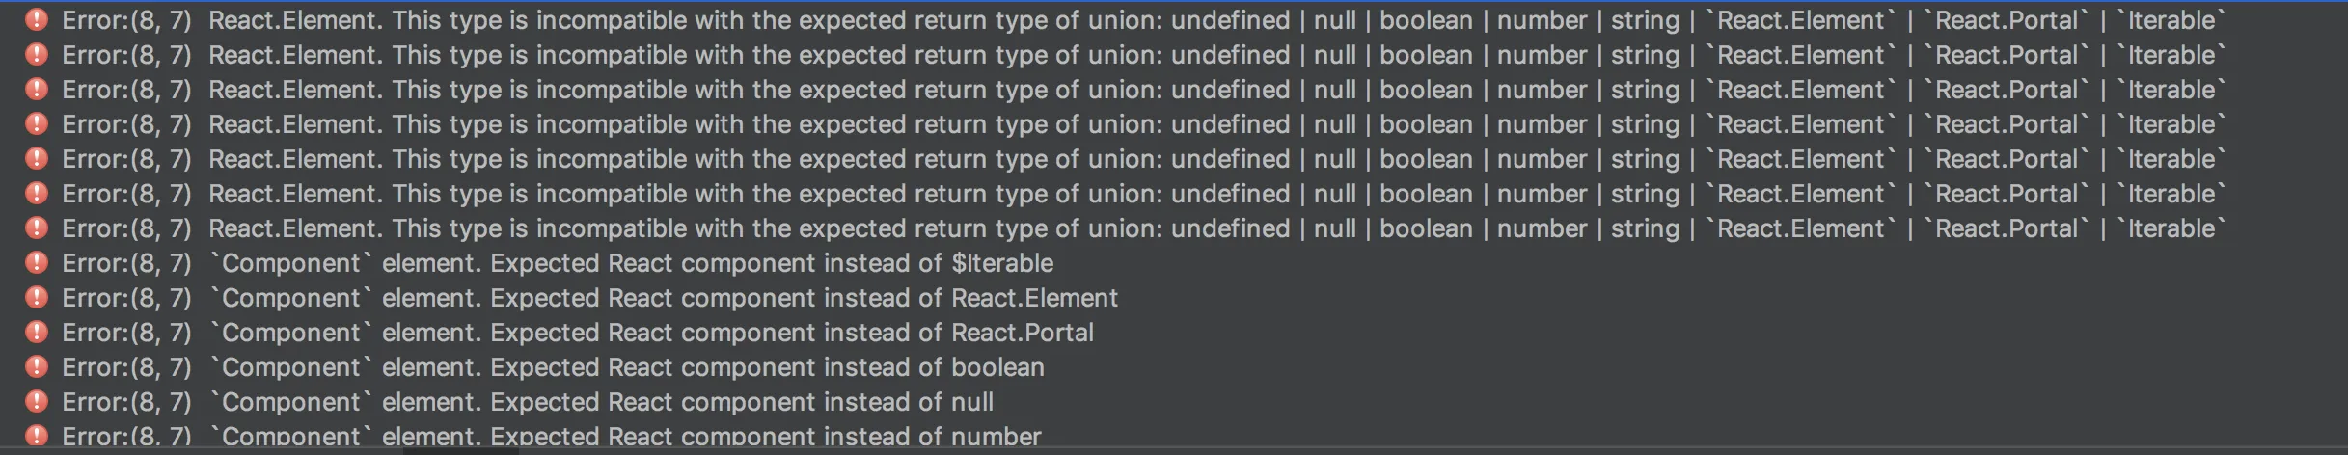The image size is (2348, 455).
Task: Click error icon next to "instead of boolean"
Action: 37,366
